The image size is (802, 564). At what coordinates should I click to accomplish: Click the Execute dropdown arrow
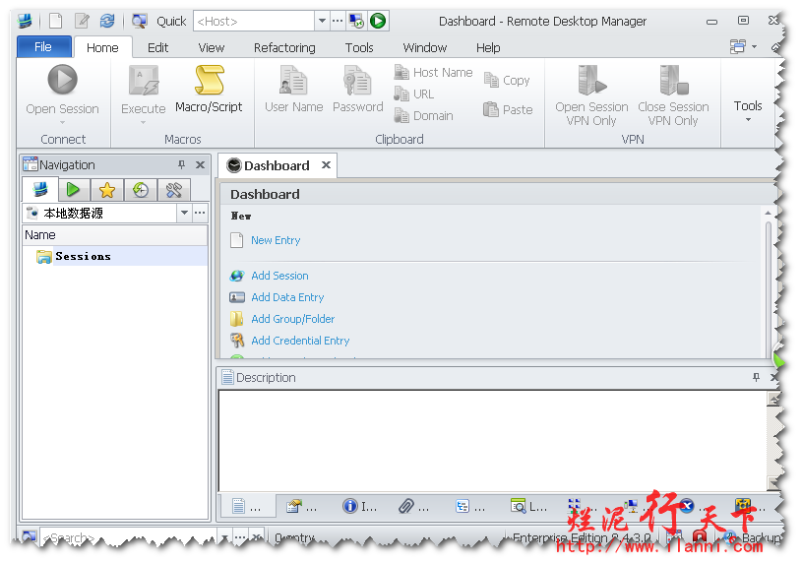tap(144, 123)
